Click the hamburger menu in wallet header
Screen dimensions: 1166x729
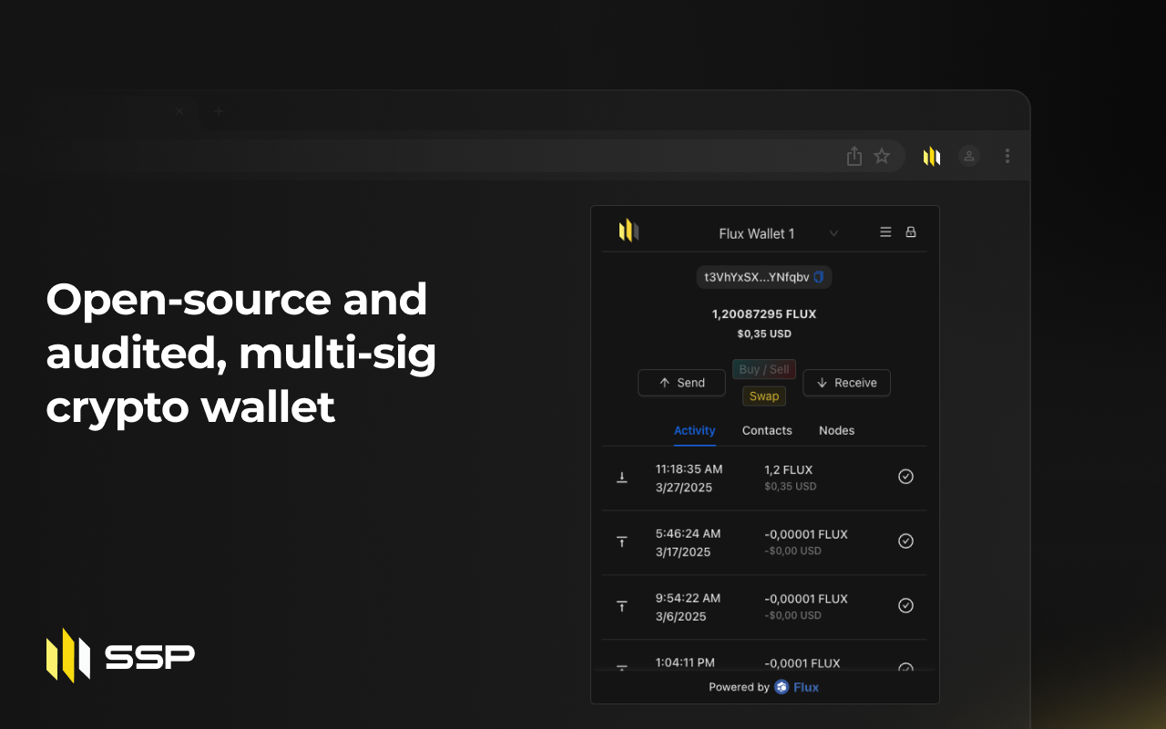(x=885, y=231)
